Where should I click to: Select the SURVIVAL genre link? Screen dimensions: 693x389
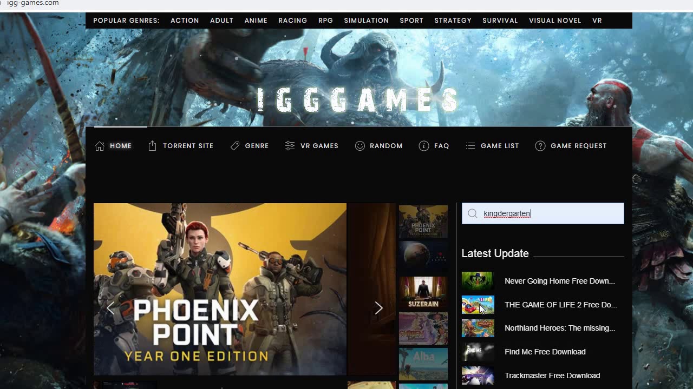click(x=500, y=21)
